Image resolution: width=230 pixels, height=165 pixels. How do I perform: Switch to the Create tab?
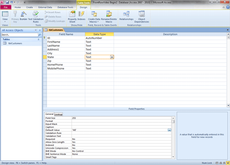pyautogui.click(x=30, y=7)
